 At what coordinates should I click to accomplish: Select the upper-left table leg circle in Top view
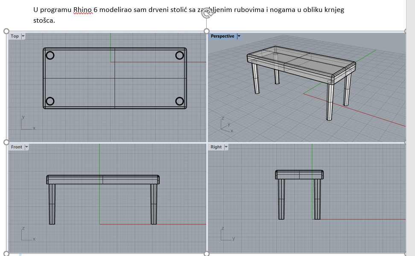(x=50, y=55)
